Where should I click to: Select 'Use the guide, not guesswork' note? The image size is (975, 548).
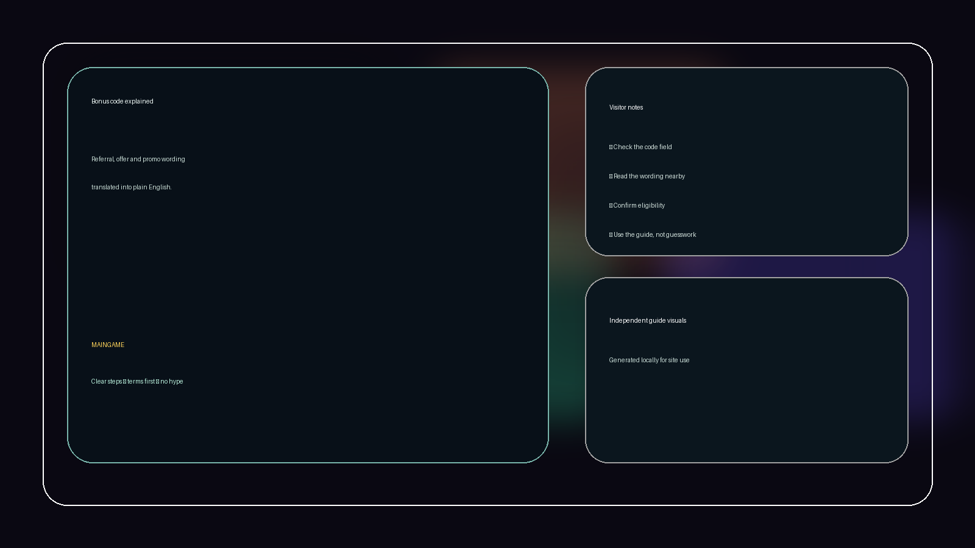[653, 234]
